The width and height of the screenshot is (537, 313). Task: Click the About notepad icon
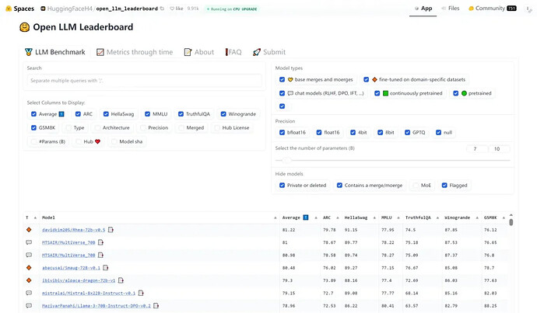click(x=188, y=52)
